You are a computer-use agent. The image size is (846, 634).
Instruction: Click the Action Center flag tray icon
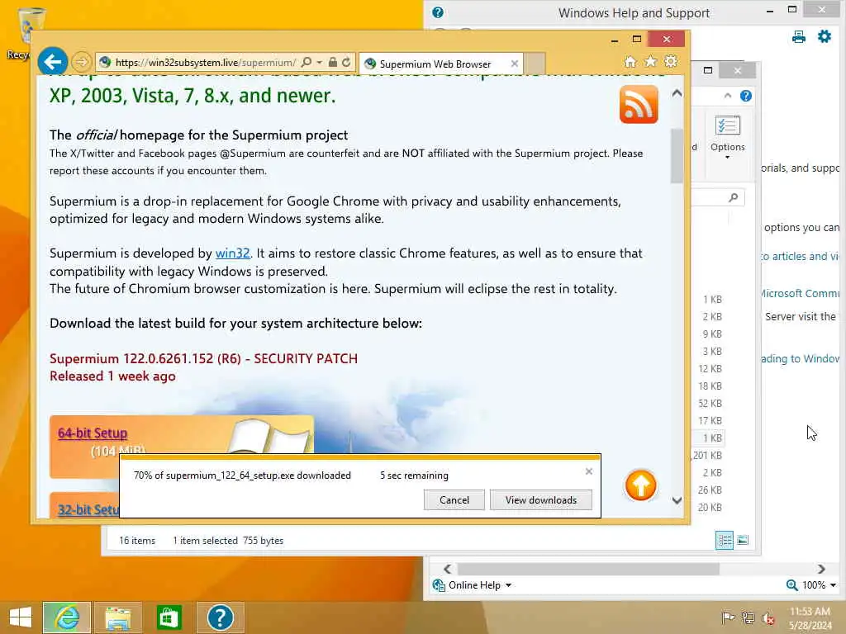[x=728, y=617]
